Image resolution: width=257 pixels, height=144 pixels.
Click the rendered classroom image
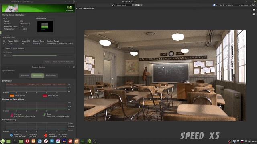click(165, 76)
